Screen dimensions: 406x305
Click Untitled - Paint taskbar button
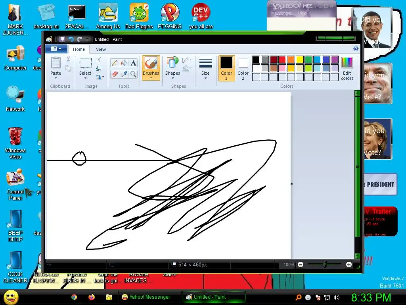214,297
